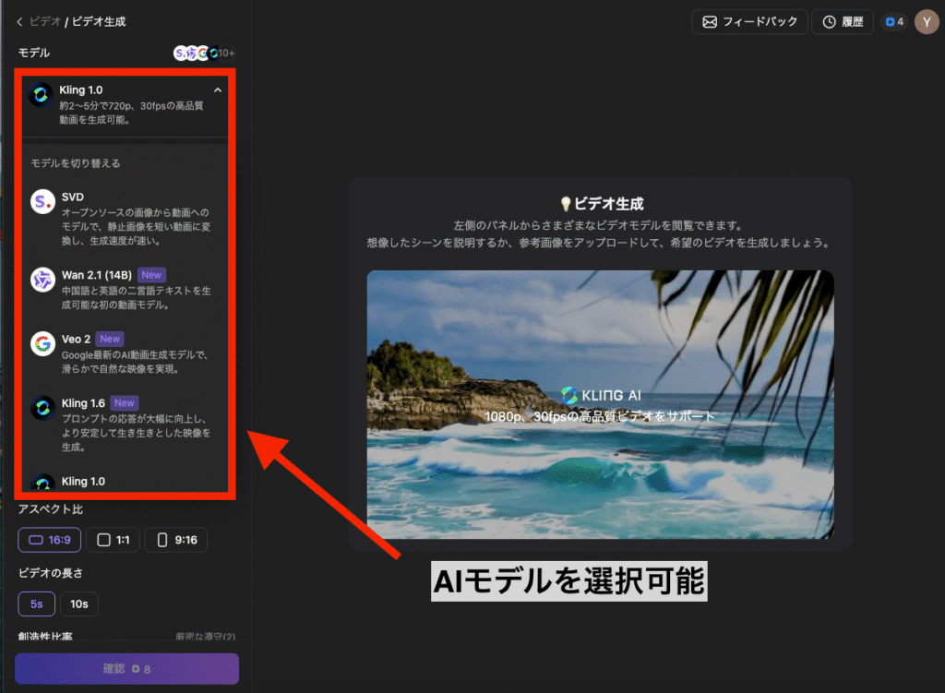
Task: Choose the Veo 2 model entry title
Action: pyautogui.click(x=76, y=340)
